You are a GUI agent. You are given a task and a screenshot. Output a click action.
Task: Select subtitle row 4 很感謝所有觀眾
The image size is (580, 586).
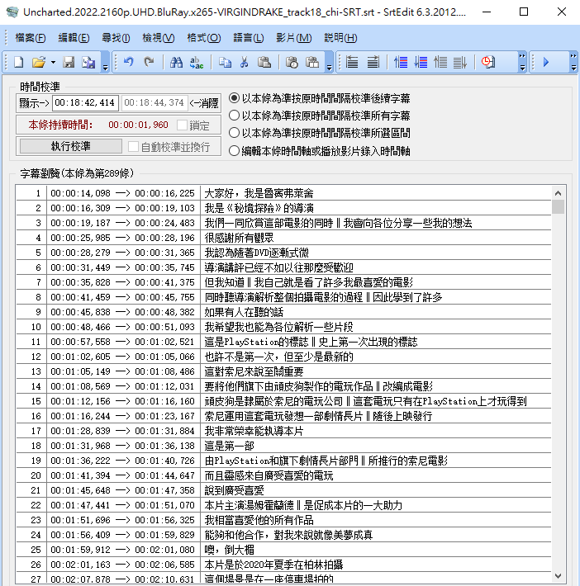[x=283, y=238]
